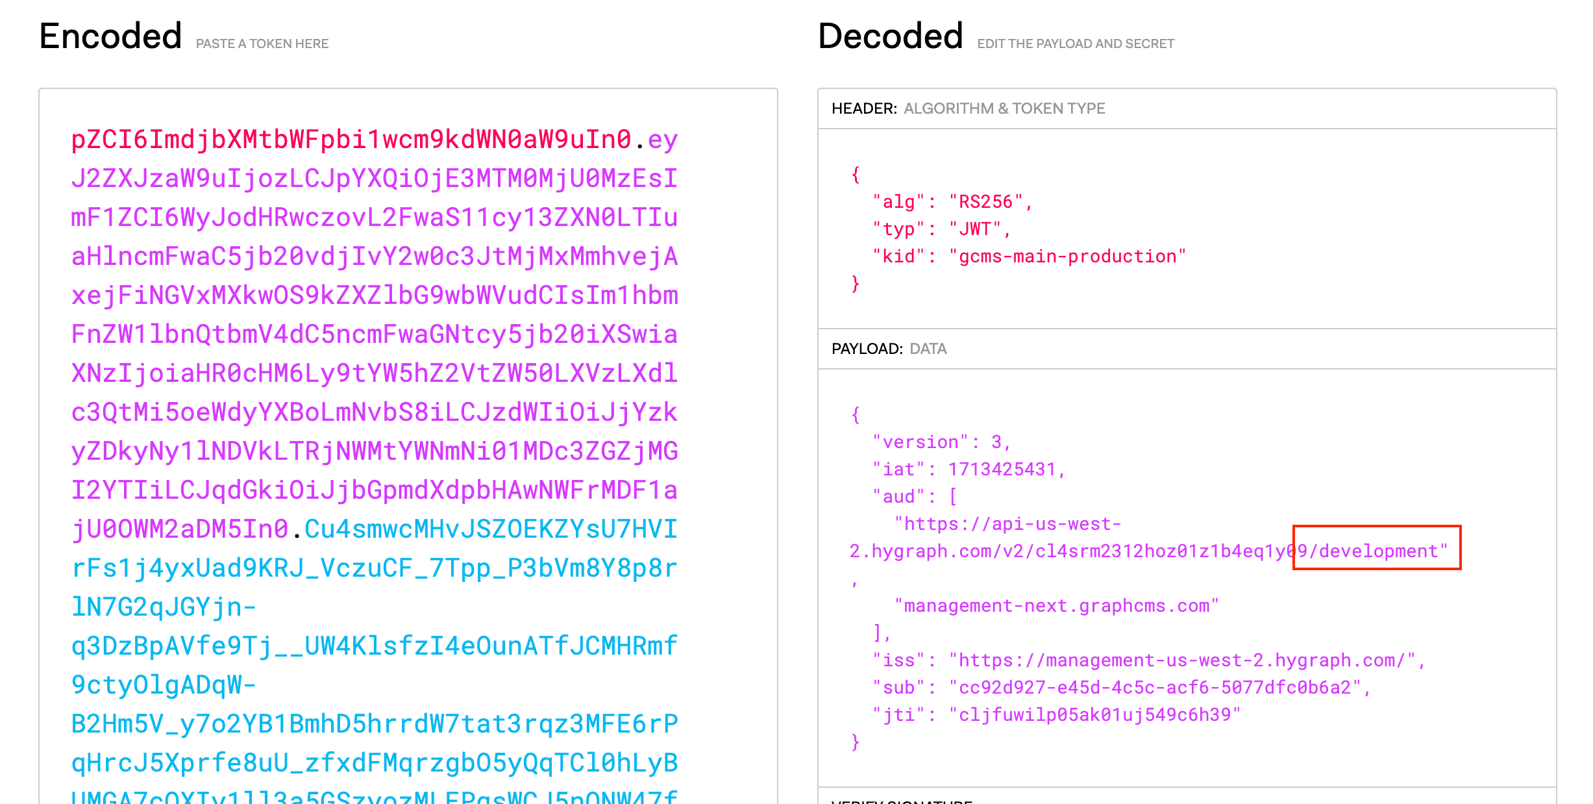Click the PAYLOAD: DATA section label
Image resolution: width=1593 pixels, height=804 pixels.
tap(889, 348)
